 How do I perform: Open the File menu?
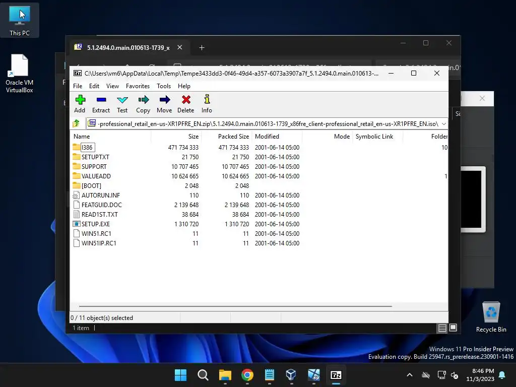[78, 86]
